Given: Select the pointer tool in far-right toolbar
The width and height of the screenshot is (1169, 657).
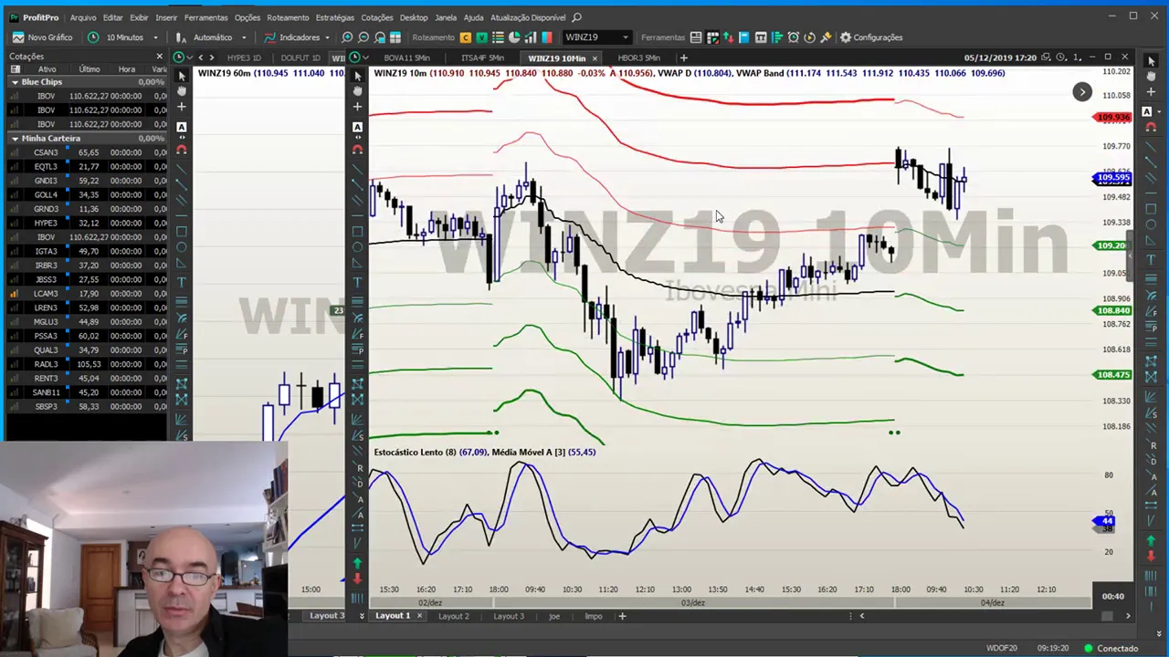Looking at the screenshot, I should 1151,61.
